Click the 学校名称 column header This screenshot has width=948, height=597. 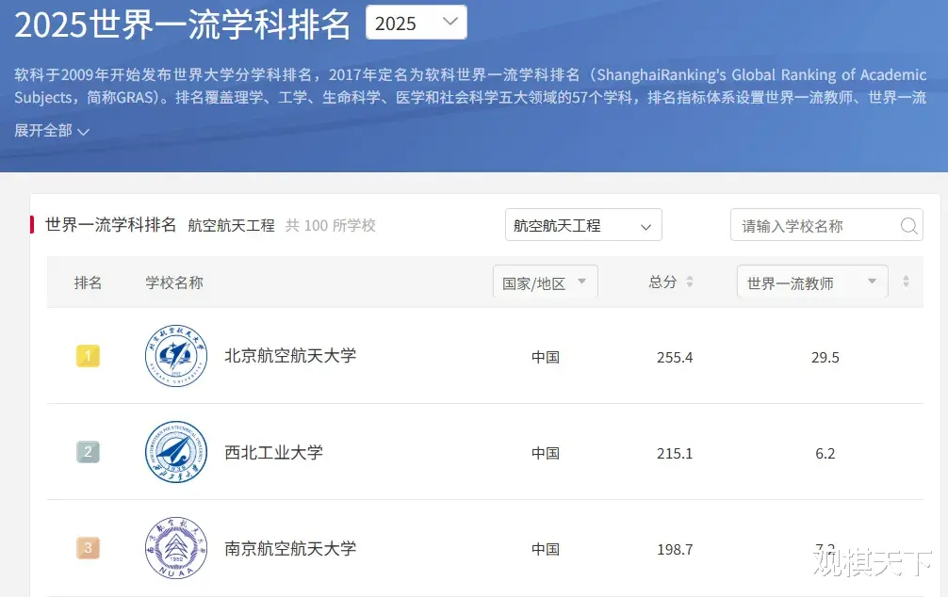coord(174,282)
